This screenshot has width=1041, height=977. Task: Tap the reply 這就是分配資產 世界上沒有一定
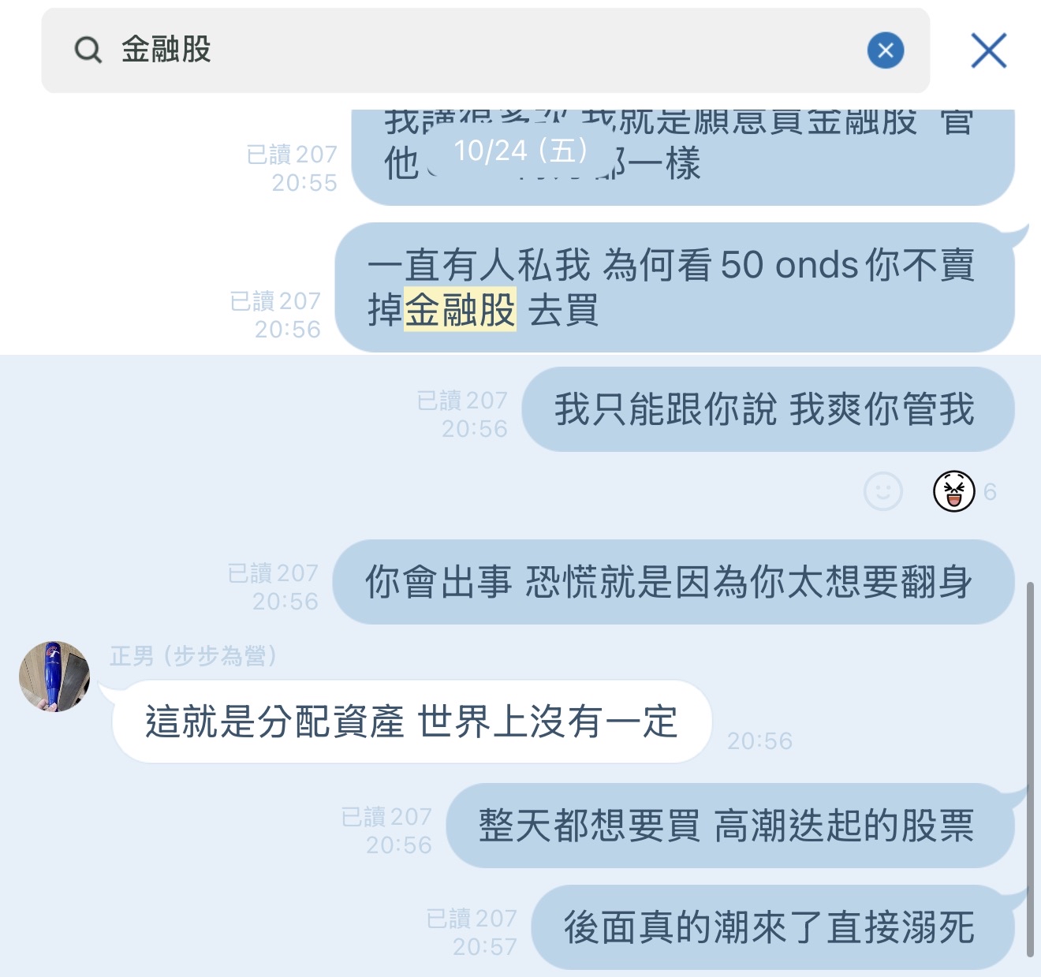click(x=412, y=722)
